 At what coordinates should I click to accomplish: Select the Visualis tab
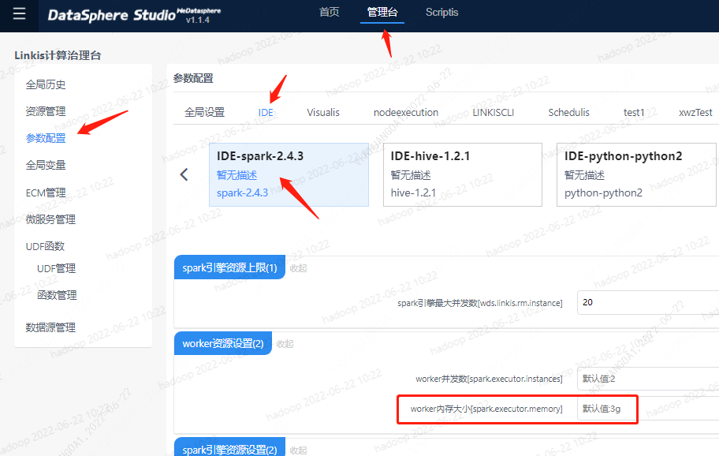click(323, 112)
